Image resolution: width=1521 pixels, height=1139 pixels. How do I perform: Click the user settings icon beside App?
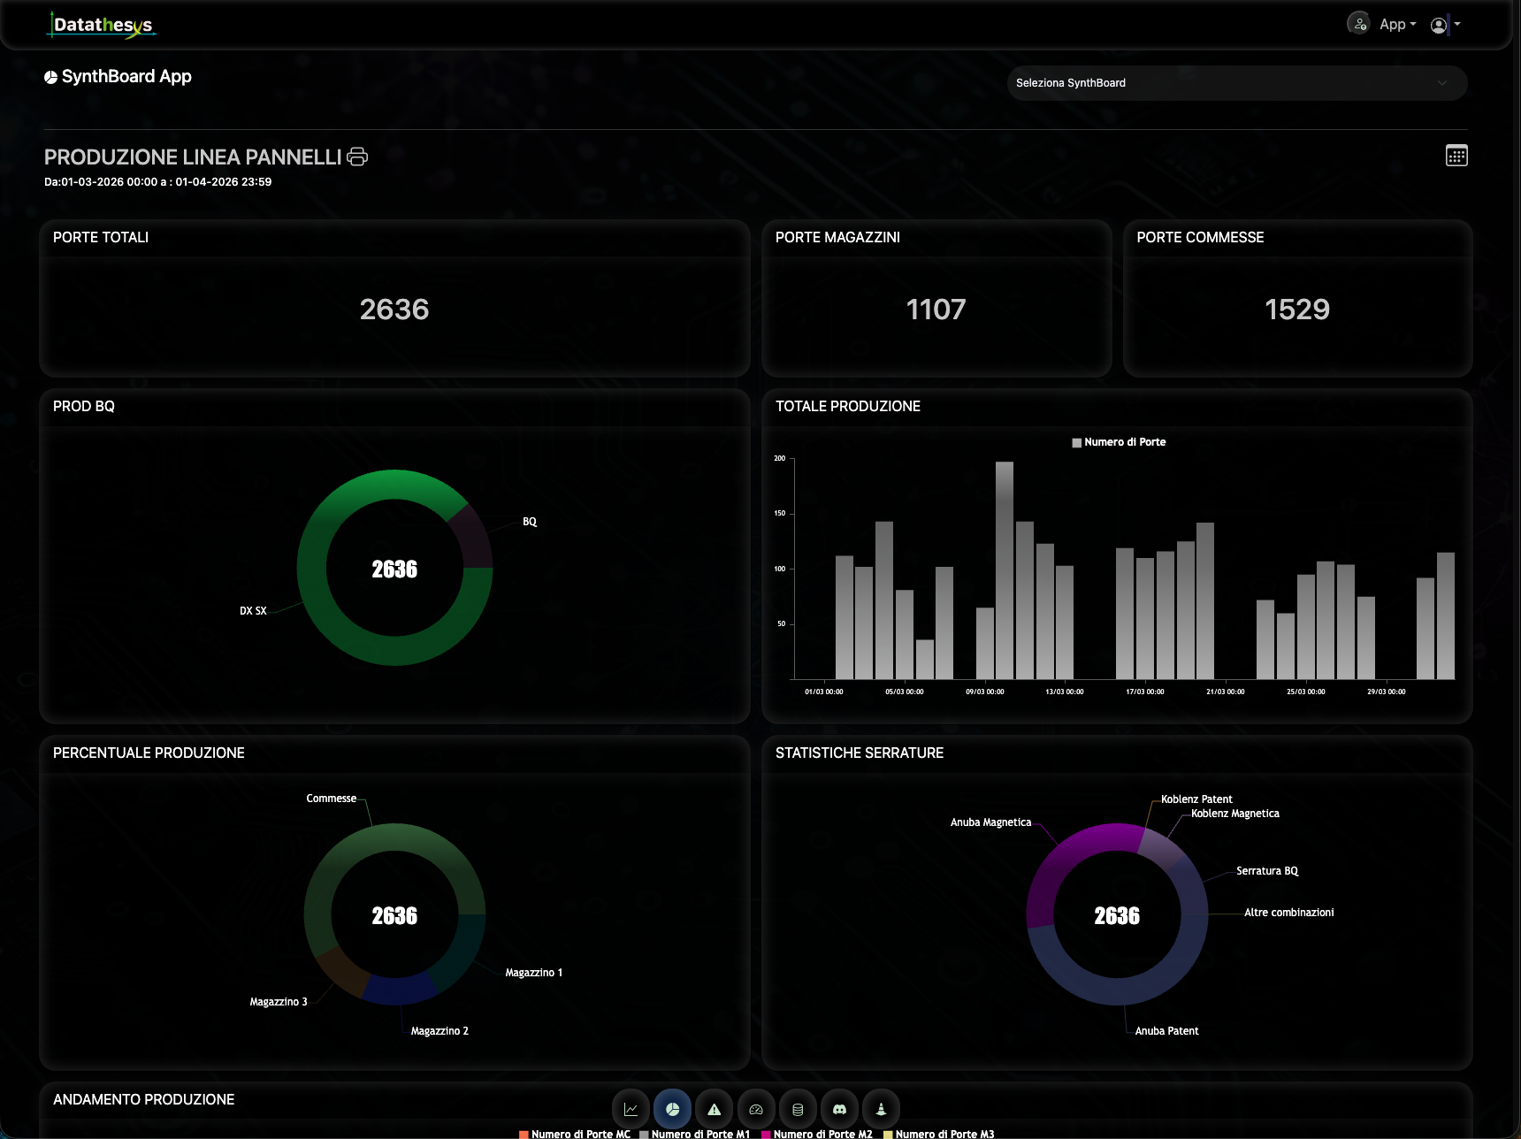click(x=1359, y=24)
